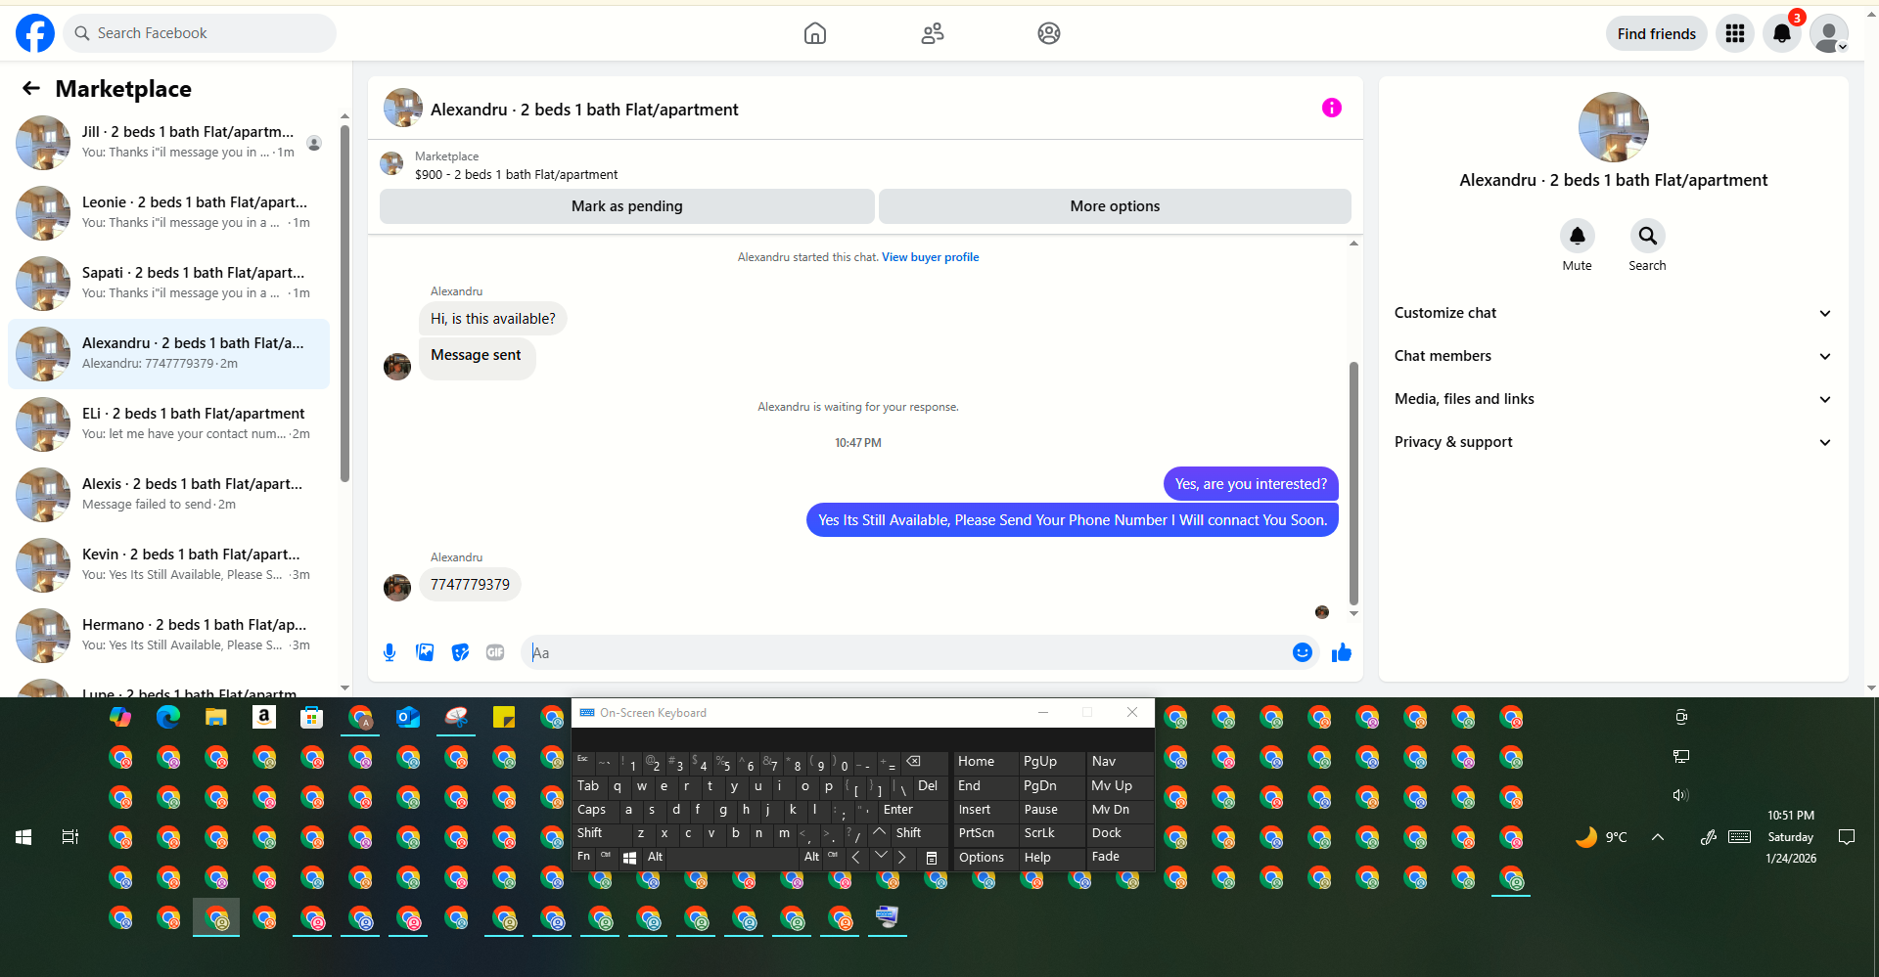1879x977 pixels.
Task: Open Outlook from the taskbar
Action: point(408,718)
